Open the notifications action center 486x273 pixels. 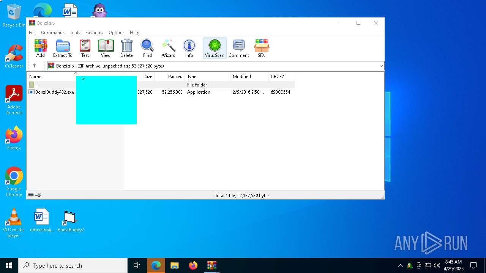point(473,265)
